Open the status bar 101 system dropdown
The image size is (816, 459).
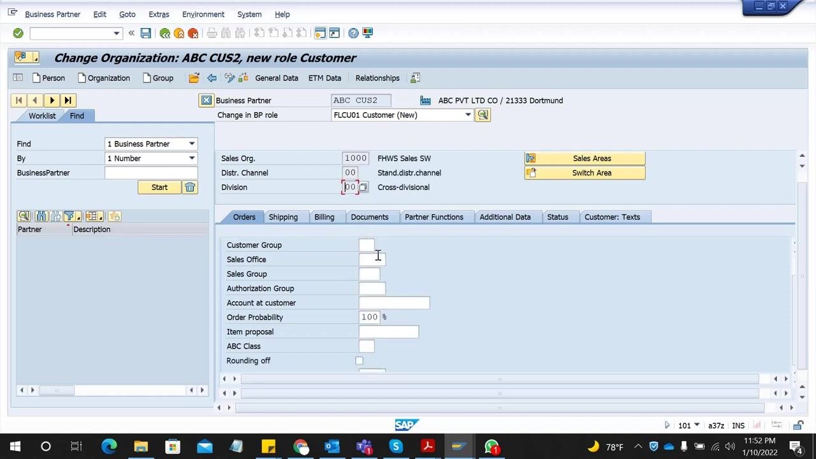coord(696,425)
